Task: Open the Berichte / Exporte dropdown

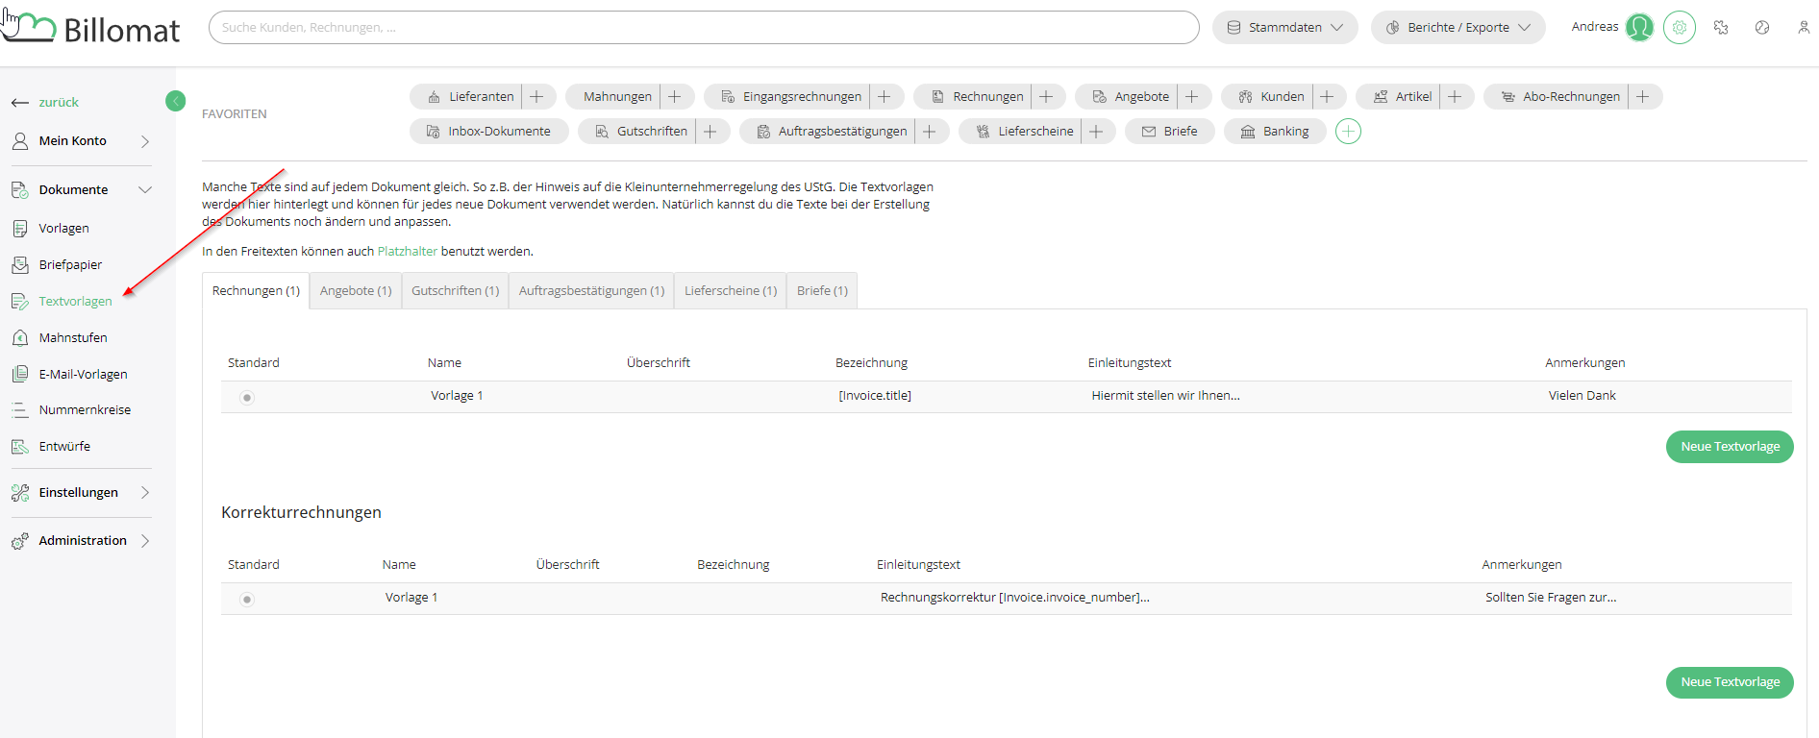Action: (1458, 28)
